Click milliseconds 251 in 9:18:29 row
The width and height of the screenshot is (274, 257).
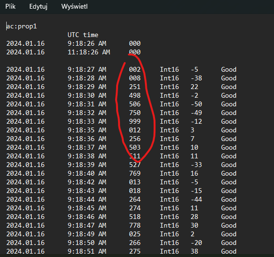[x=135, y=87]
